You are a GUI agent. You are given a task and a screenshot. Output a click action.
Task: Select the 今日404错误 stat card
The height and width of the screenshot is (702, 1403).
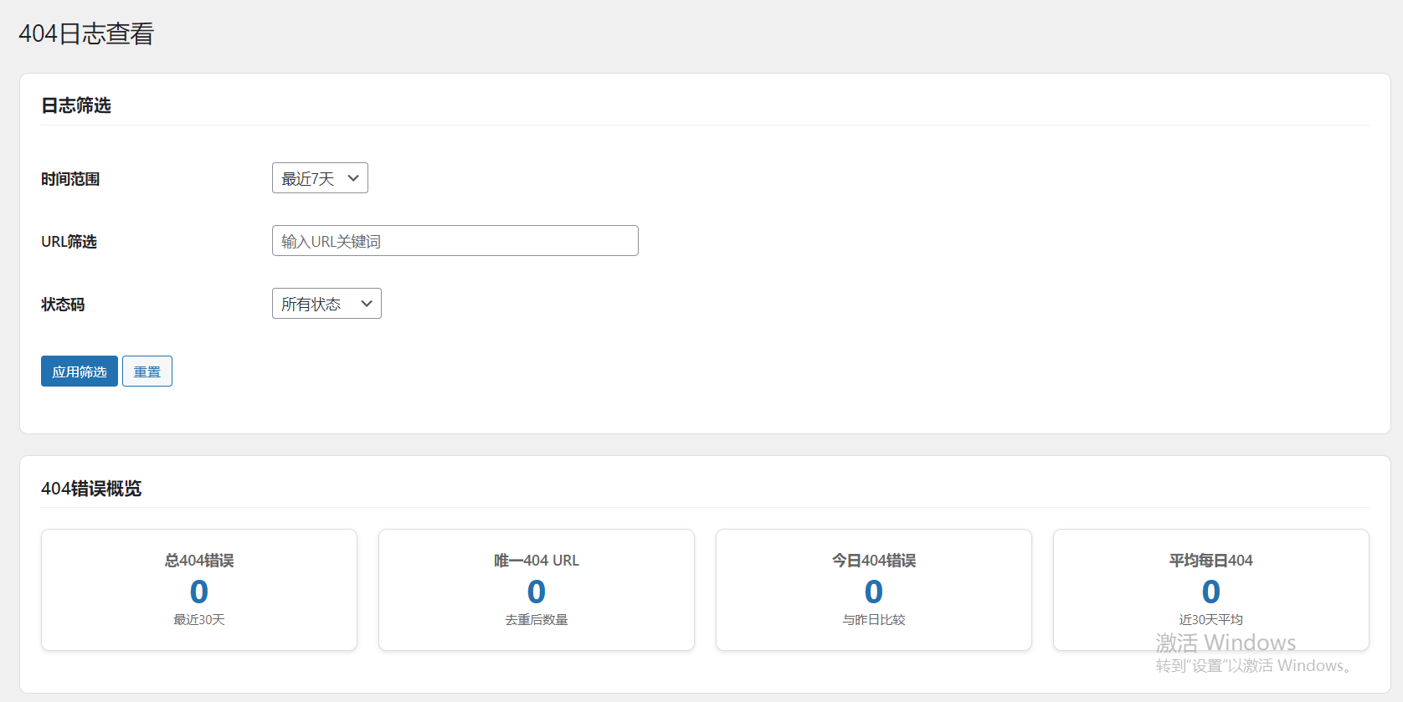point(874,590)
